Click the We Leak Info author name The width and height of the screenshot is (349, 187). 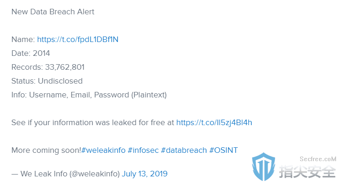(43, 174)
